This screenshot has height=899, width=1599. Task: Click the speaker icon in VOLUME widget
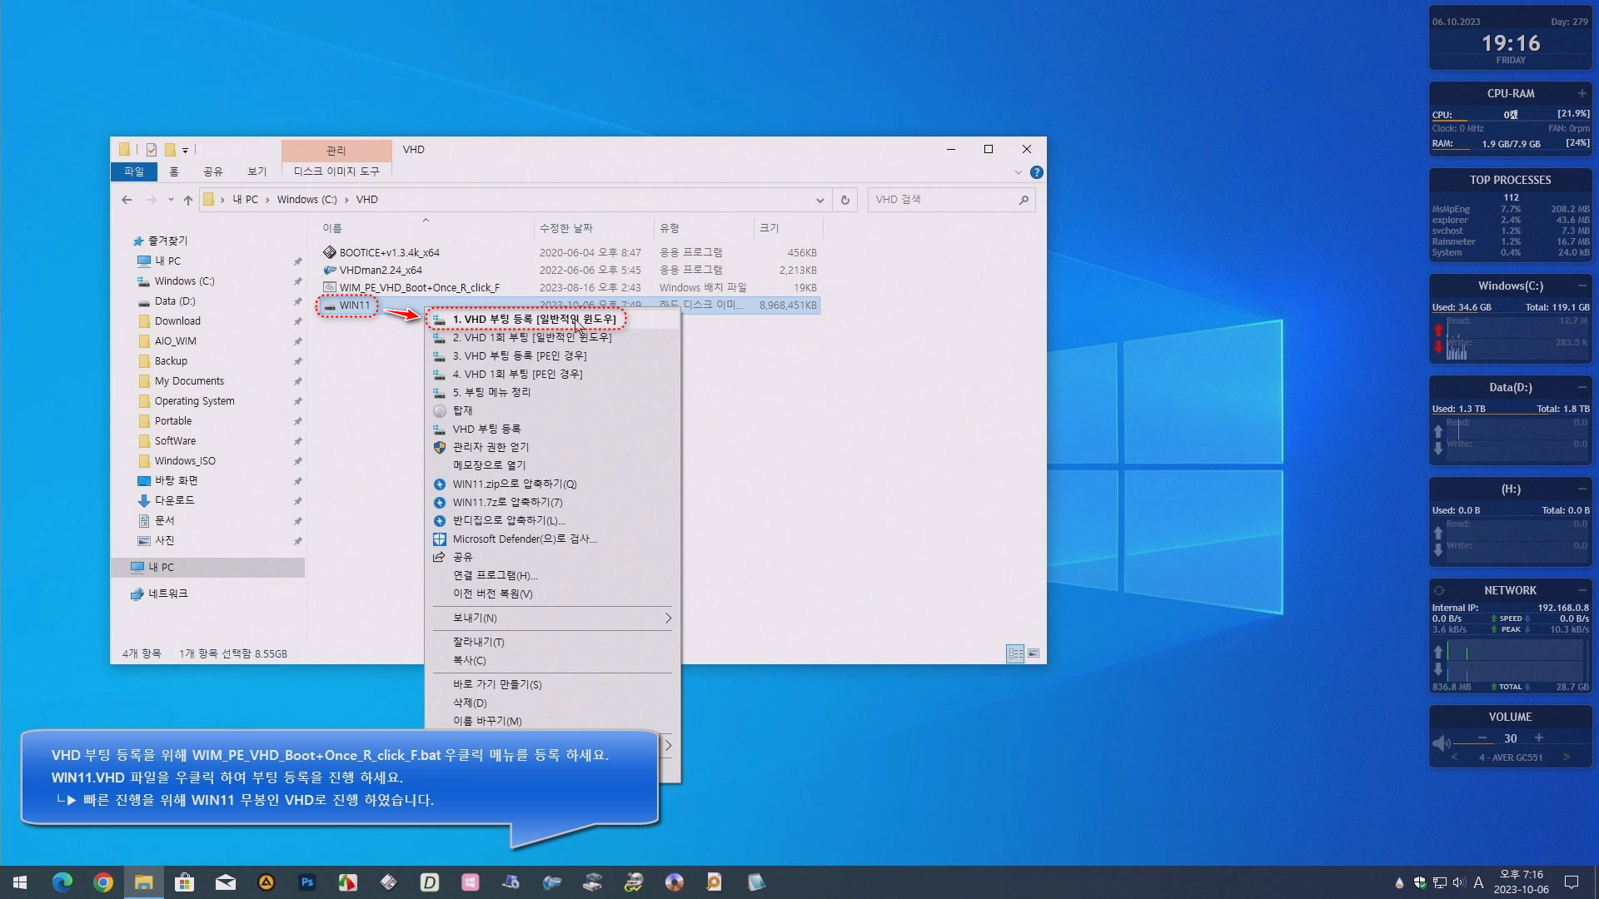pos(1442,743)
